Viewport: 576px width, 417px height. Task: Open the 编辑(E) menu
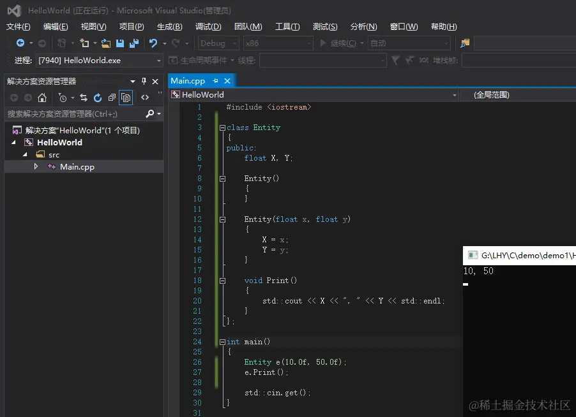point(56,26)
